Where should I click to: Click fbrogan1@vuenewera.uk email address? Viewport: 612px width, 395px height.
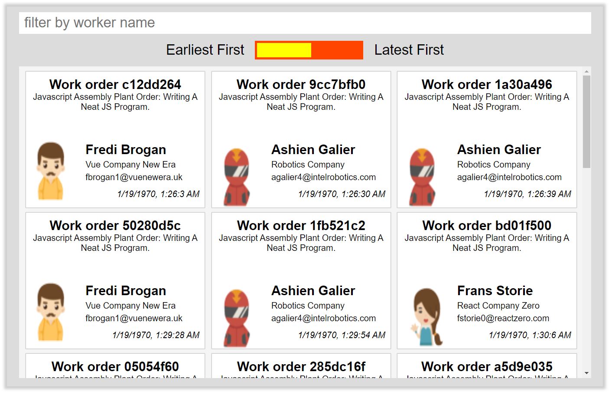(x=135, y=177)
